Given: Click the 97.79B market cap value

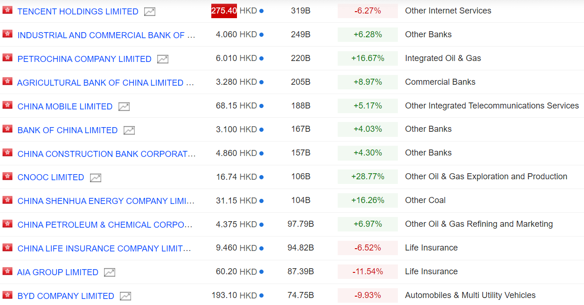Looking at the screenshot, I should [300, 224].
